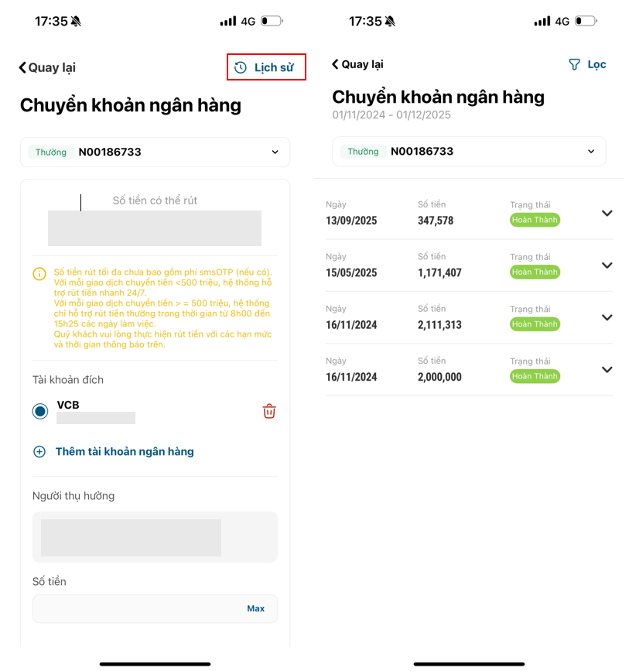The height and width of the screenshot is (671, 629).
Task: Open account N00186733 dropdown on the transfer form
Action: click(275, 152)
